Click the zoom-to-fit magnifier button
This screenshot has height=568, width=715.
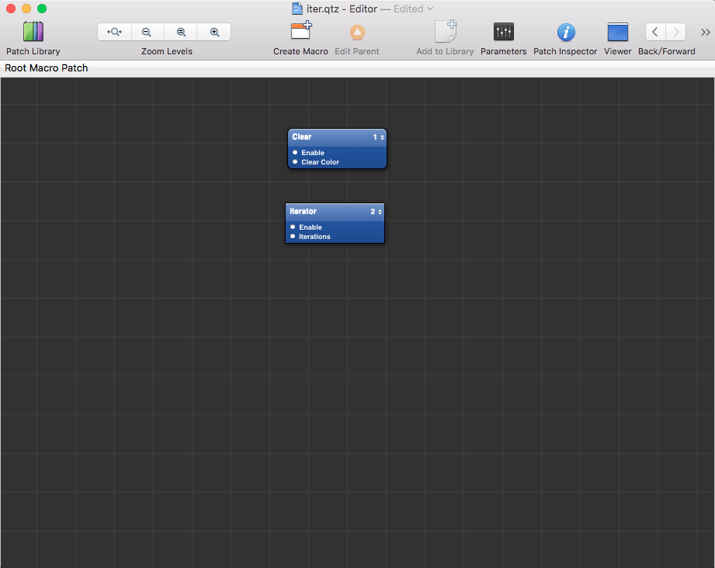tap(114, 32)
